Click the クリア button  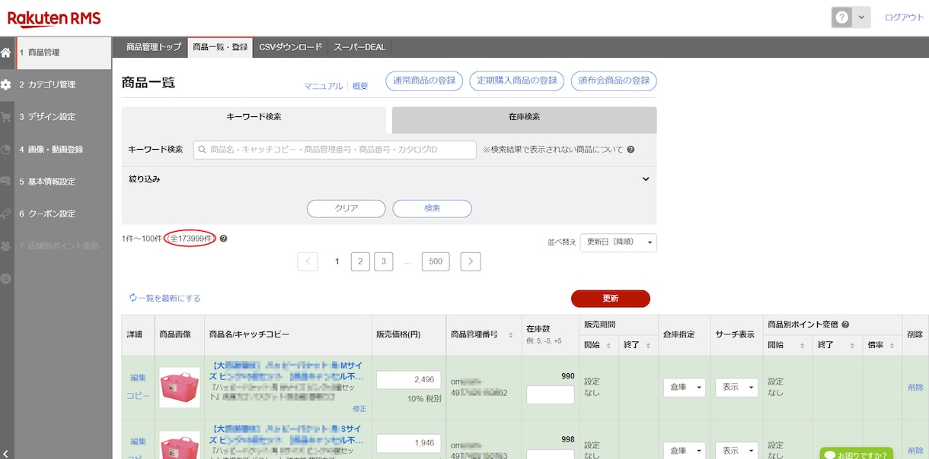click(x=346, y=208)
